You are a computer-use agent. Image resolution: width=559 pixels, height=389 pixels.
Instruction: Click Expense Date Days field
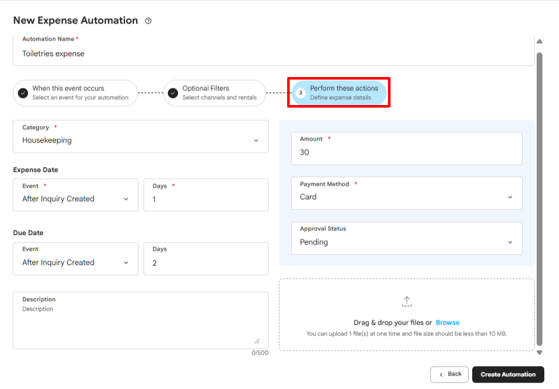click(x=206, y=195)
